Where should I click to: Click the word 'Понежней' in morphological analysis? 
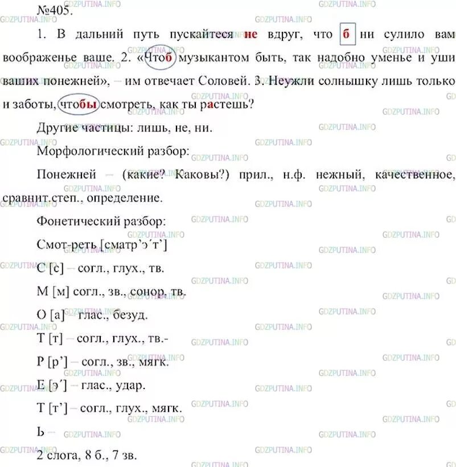pyautogui.click(x=67, y=174)
